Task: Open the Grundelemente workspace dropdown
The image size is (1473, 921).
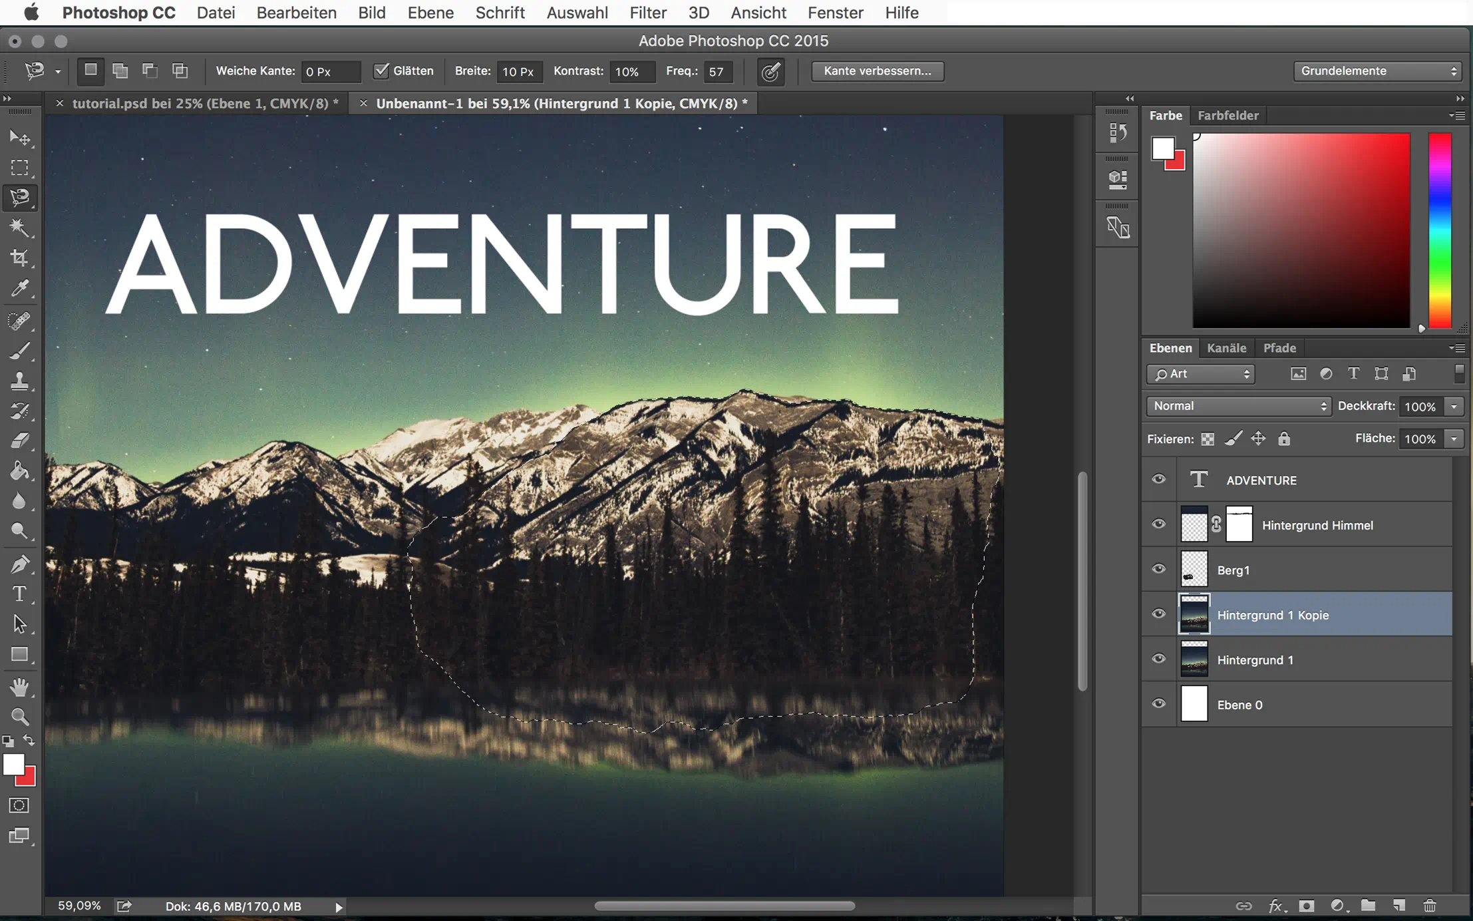Action: click(1377, 71)
